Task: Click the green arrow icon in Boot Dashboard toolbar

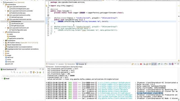Action: point(40,72)
